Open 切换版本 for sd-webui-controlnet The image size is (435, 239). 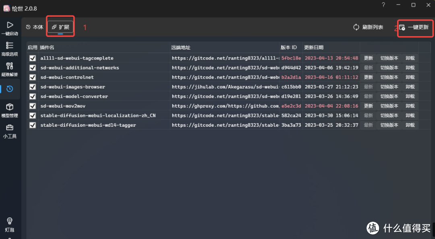tap(389, 77)
